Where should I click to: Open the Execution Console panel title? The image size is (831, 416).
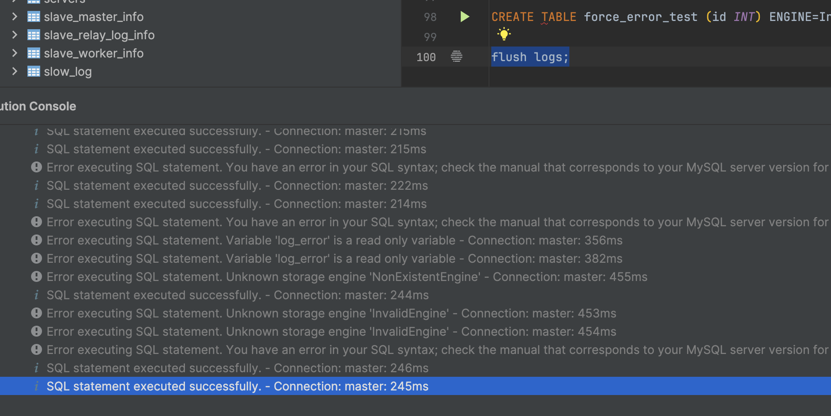pyautogui.click(x=38, y=106)
